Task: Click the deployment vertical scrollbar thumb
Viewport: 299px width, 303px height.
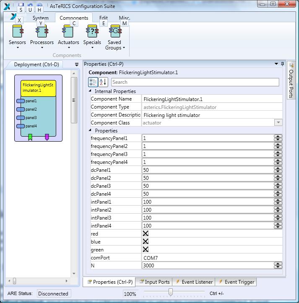Action: tap(74, 100)
